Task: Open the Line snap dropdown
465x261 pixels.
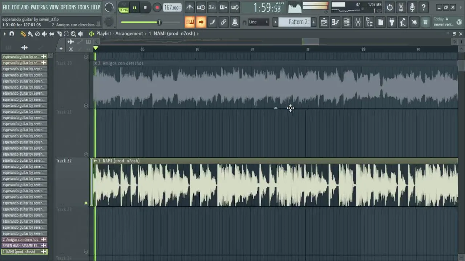Action: pyautogui.click(x=259, y=22)
